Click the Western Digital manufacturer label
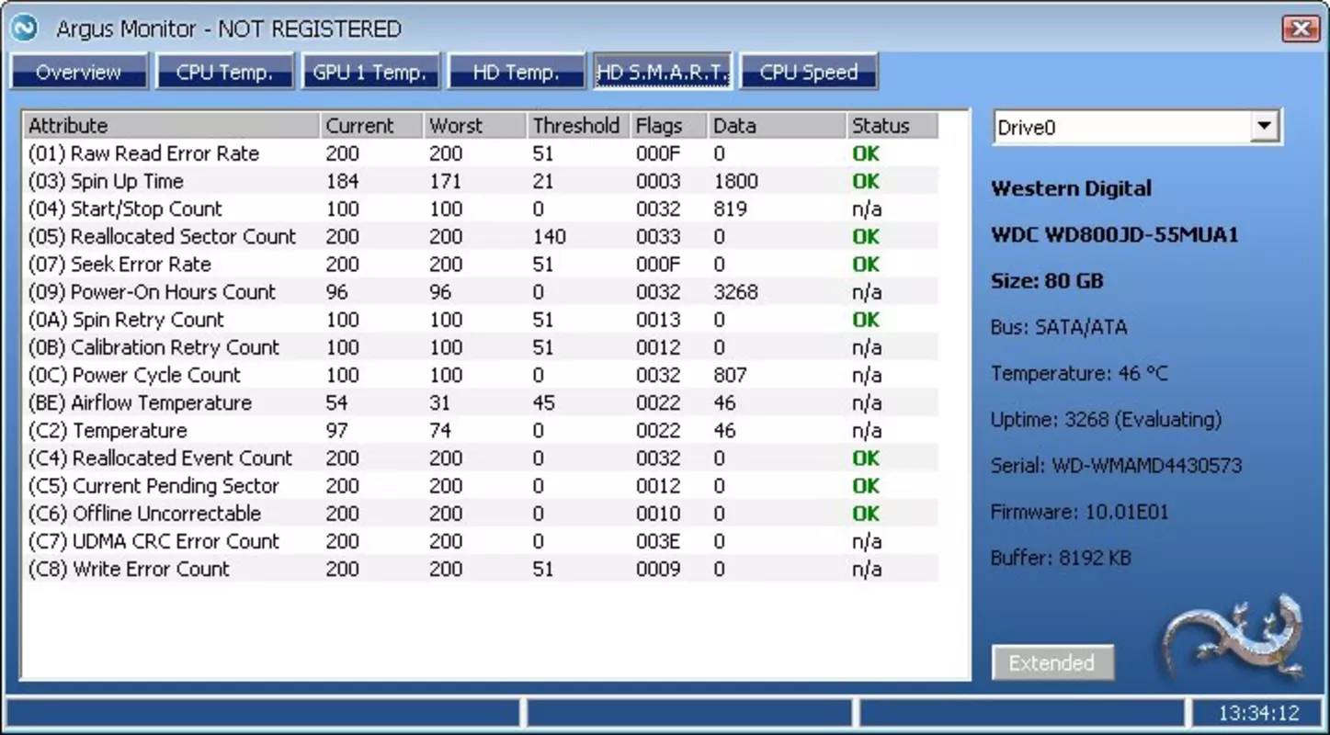The width and height of the screenshot is (1330, 735). [1071, 189]
